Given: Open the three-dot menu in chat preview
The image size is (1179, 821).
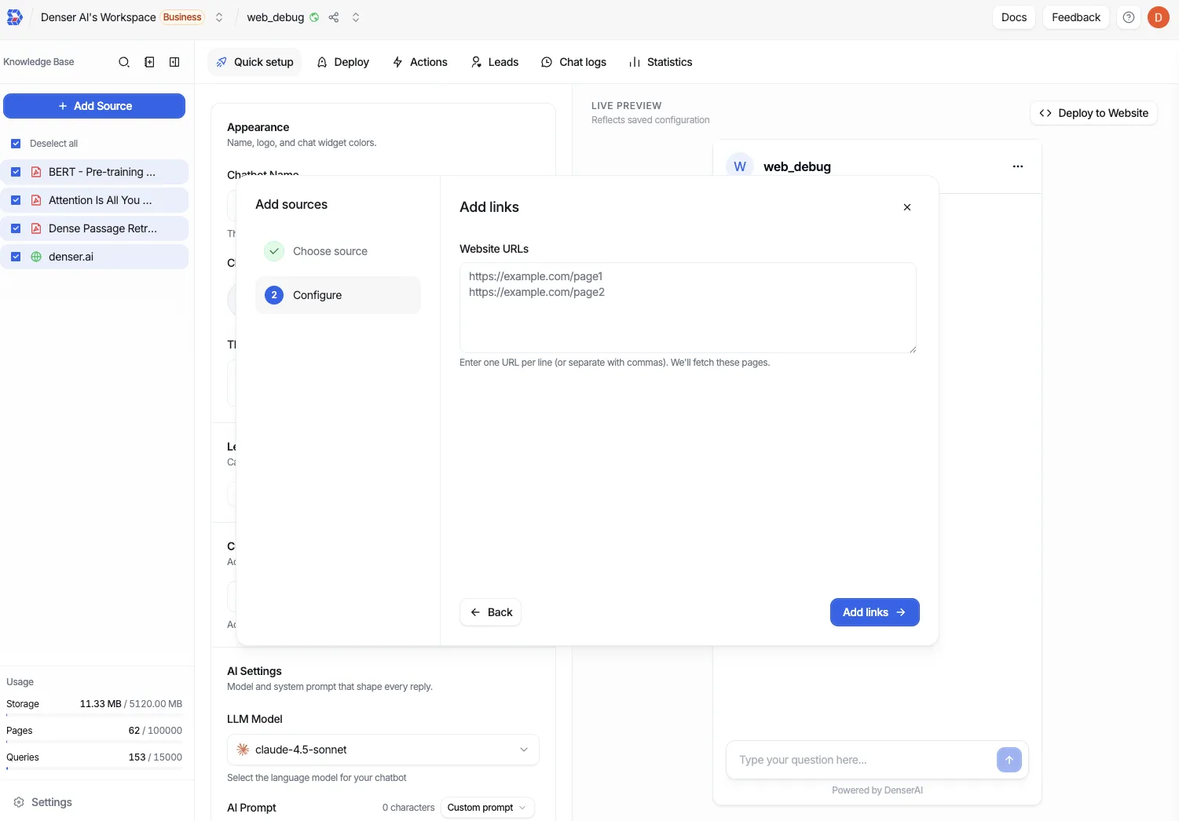Looking at the screenshot, I should point(1018,166).
